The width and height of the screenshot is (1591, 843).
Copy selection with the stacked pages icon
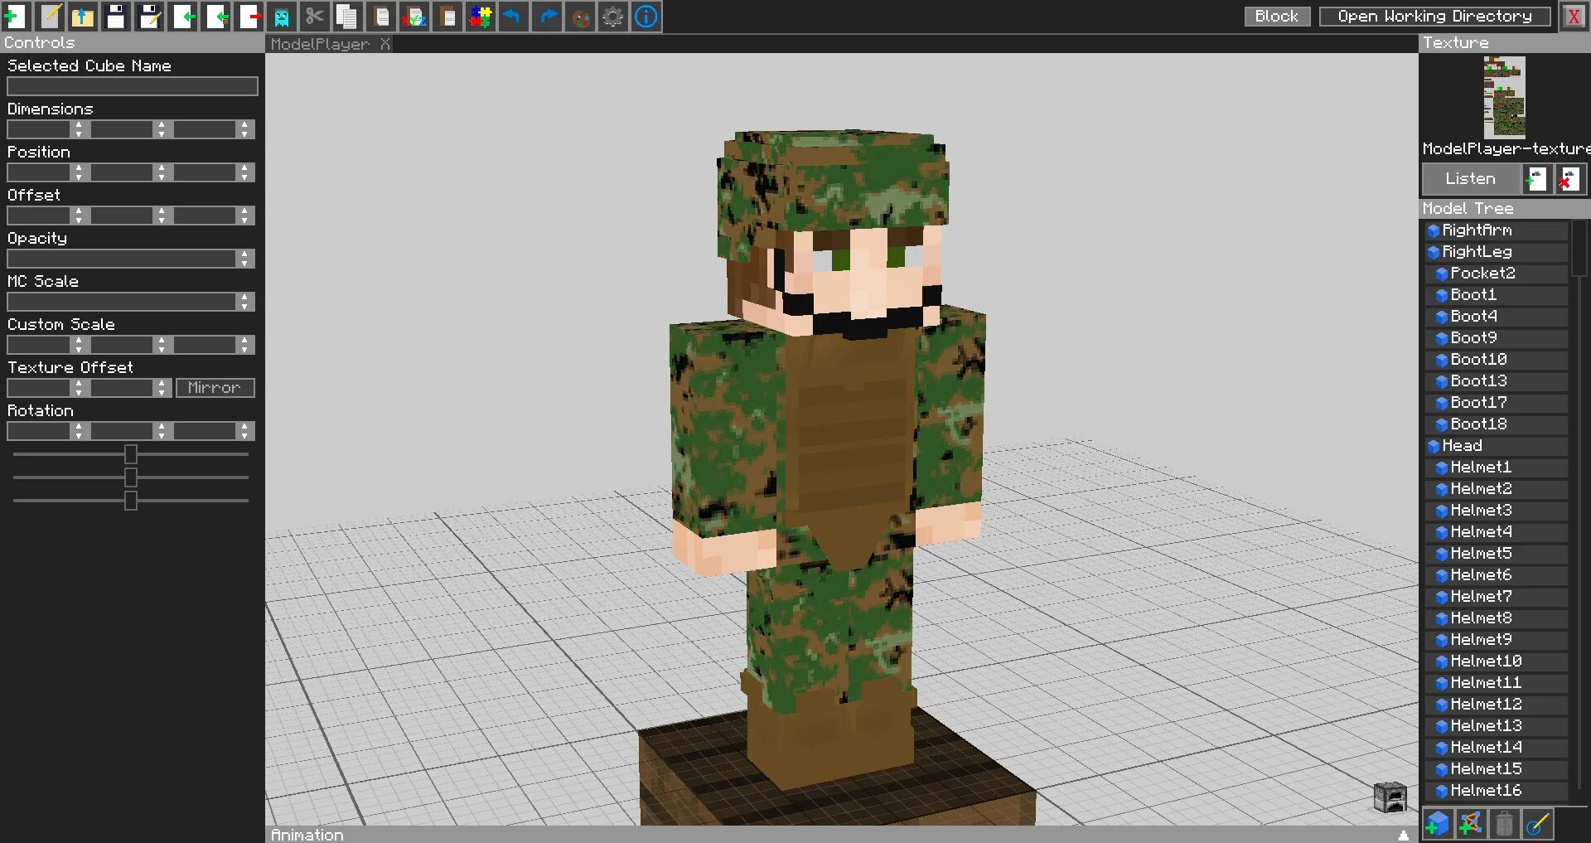(x=348, y=16)
